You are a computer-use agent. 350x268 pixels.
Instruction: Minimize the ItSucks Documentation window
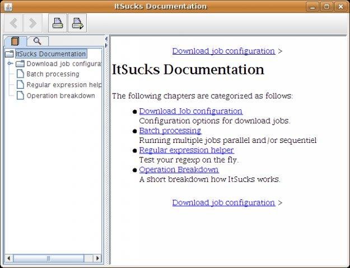coord(312,7)
